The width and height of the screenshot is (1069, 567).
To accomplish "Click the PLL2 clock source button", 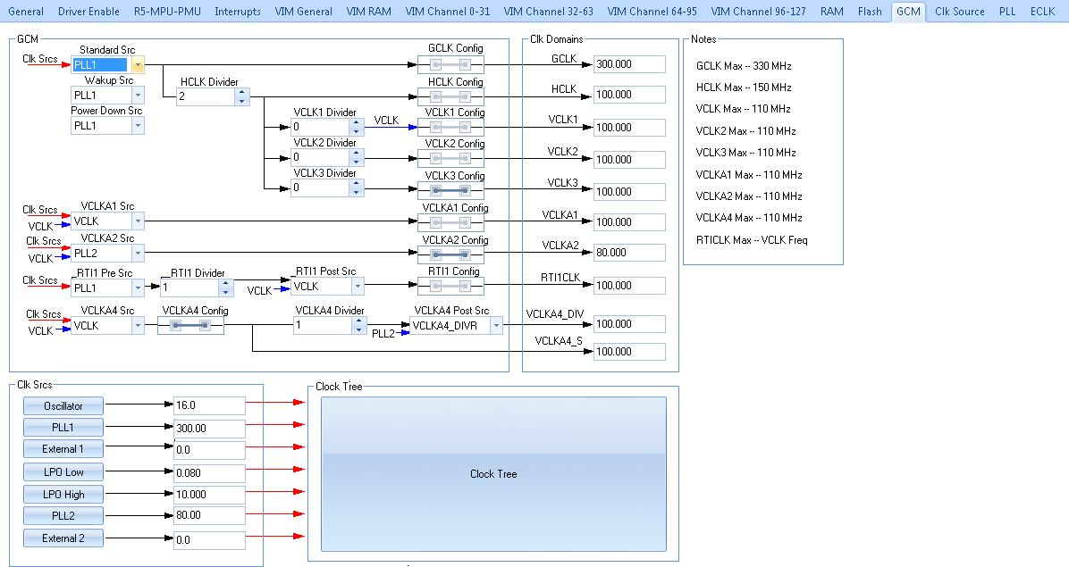I will click(x=63, y=516).
